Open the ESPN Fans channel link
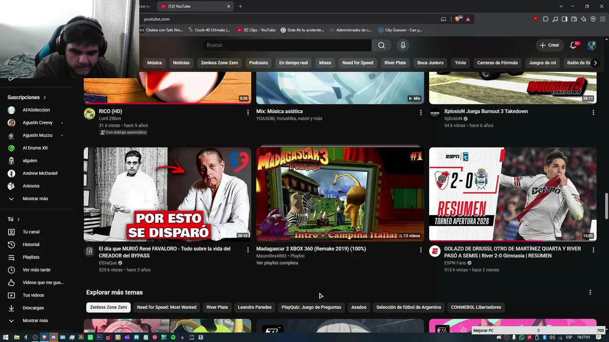Screen dimensions: 609x342 [454, 263]
